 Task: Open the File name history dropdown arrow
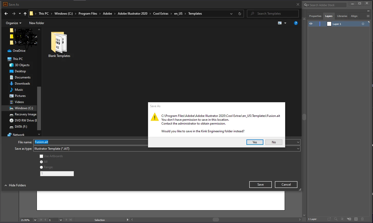298,142
